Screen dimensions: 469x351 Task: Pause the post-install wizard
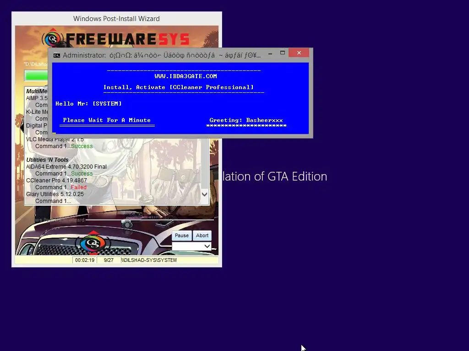click(x=181, y=235)
